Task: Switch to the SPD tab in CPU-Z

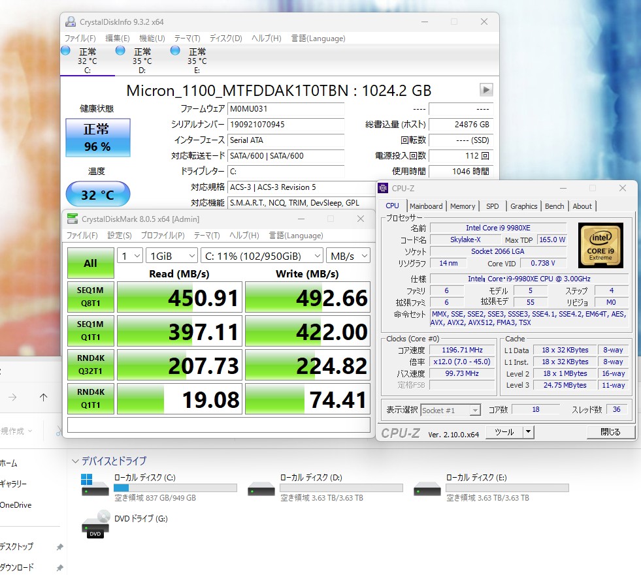Action: (x=492, y=206)
